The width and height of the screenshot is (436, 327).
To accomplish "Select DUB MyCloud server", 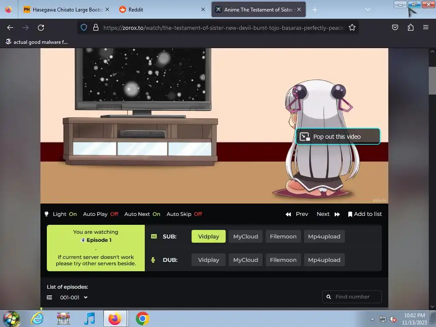I will [x=246, y=260].
